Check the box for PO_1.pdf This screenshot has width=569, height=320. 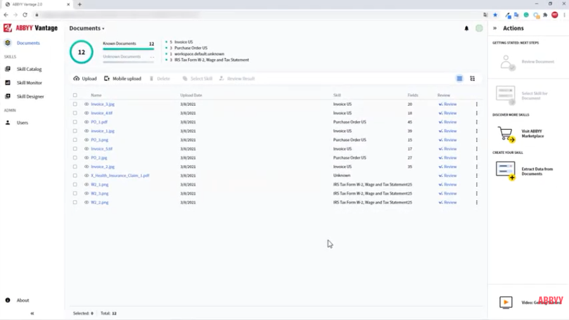pos(75,122)
